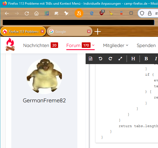Image resolution: width=158 pixels, height=148 pixels.
Task: Click the blue Edge 'e' icon
Action: 91,13
